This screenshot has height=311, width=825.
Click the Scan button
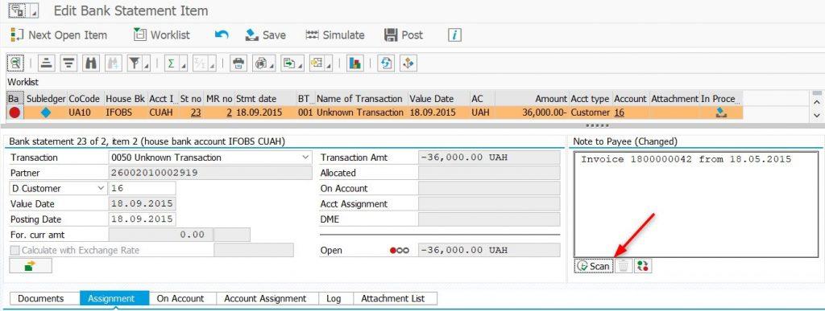594,266
